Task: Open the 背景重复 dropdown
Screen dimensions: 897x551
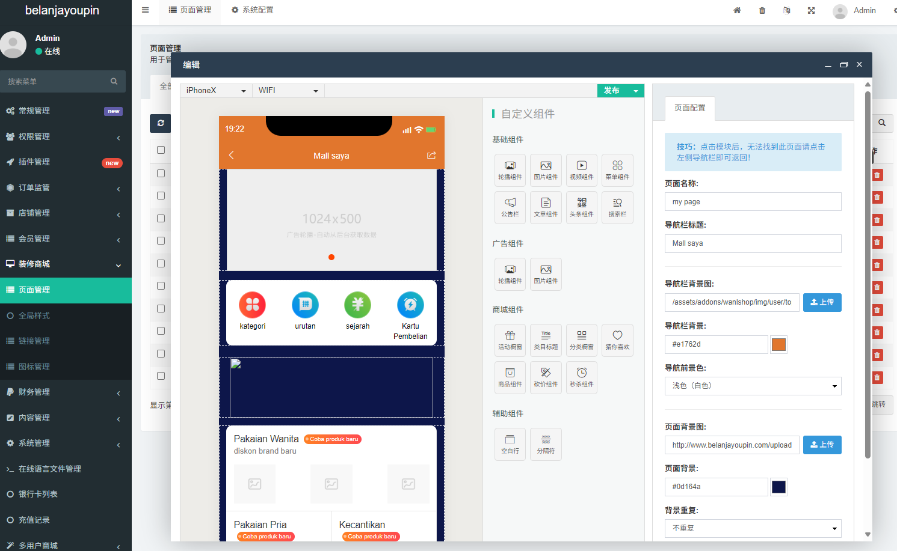Action: pos(752,528)
